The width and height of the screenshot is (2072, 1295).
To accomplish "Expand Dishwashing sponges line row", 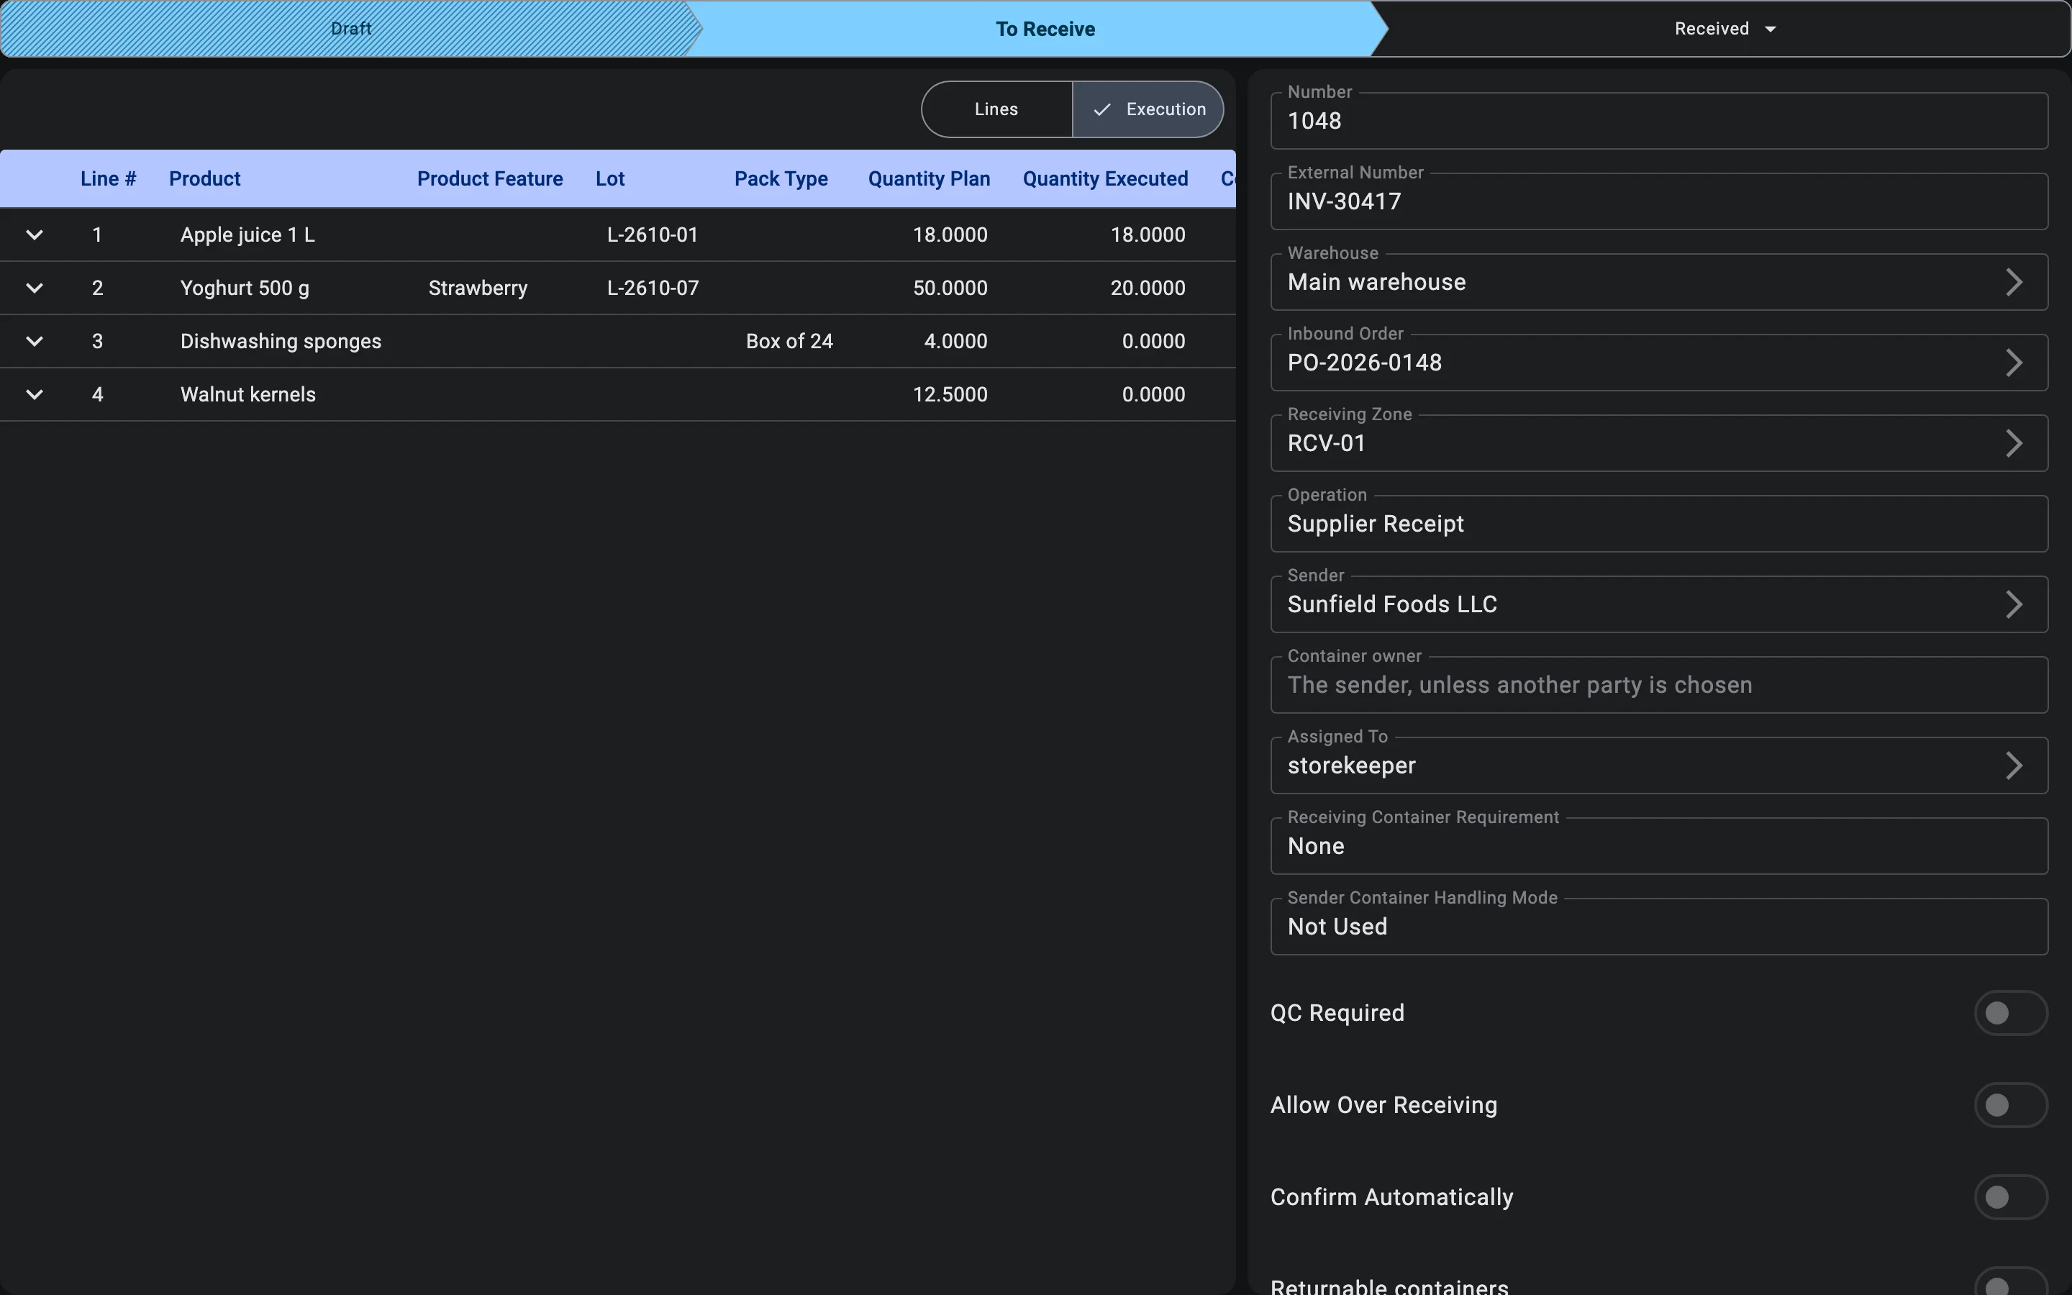I will point(35,341).
